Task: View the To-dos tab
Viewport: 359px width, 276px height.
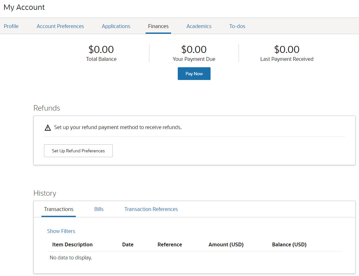Action: click(237, 26)
